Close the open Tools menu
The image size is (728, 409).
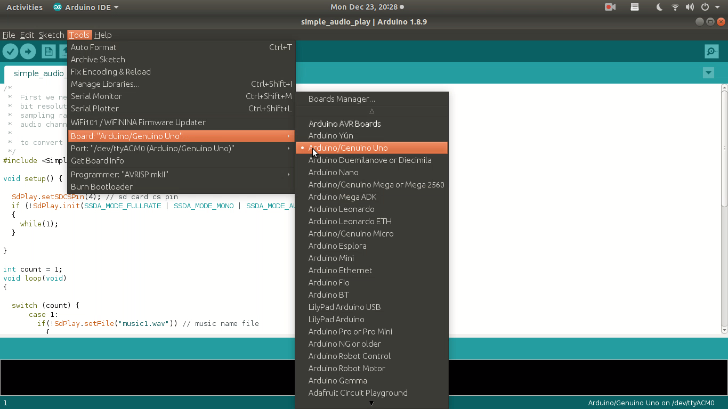click(79, 35)
